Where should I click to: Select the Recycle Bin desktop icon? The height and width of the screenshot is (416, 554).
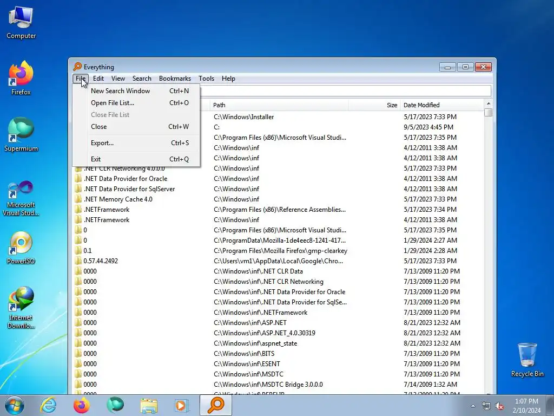(527, 360)
